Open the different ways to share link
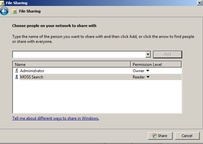The width and height of the screenshot is (203, 144). tap(56, 118)
